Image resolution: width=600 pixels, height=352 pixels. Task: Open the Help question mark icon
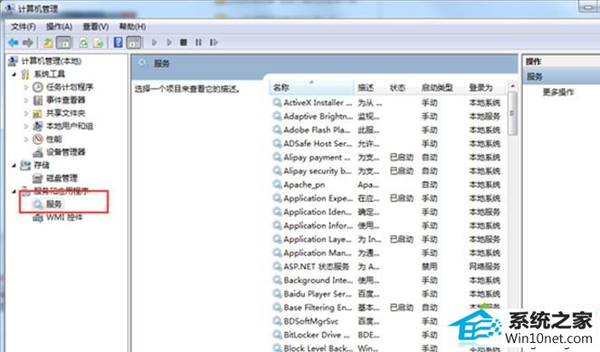[119, 43]
